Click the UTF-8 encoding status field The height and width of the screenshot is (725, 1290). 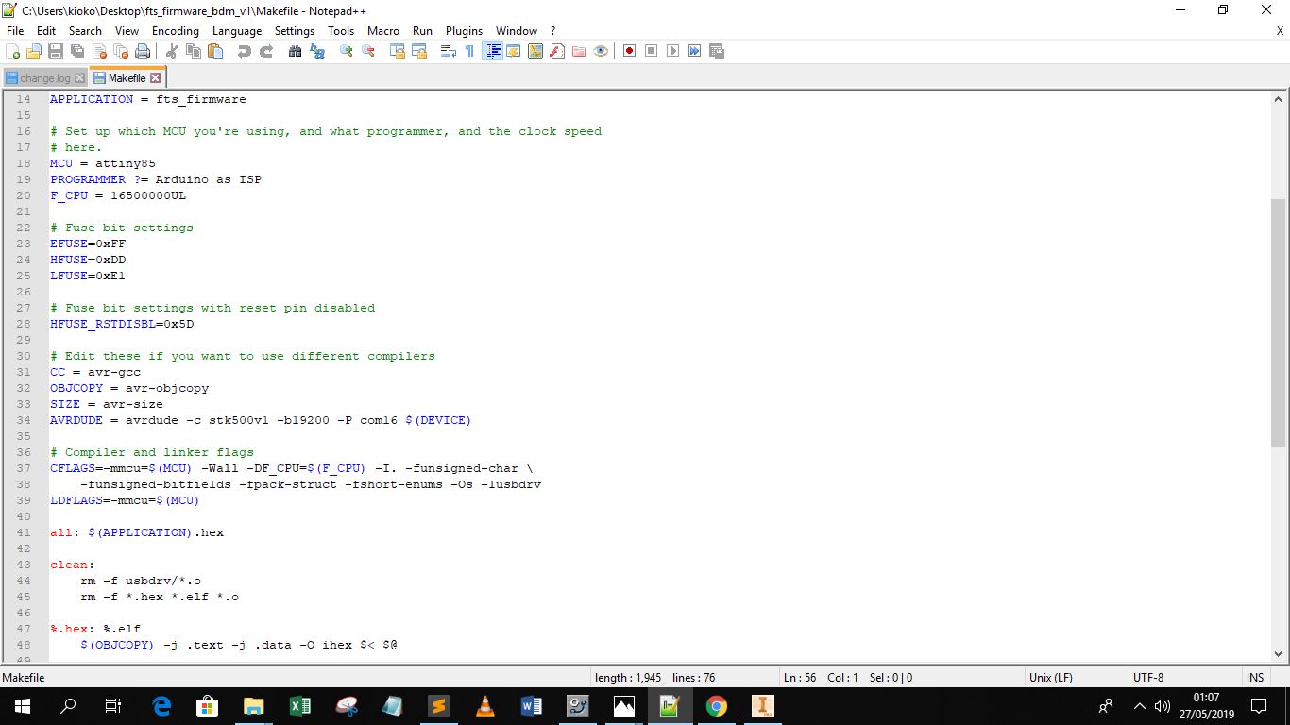tap(1185, 678)
